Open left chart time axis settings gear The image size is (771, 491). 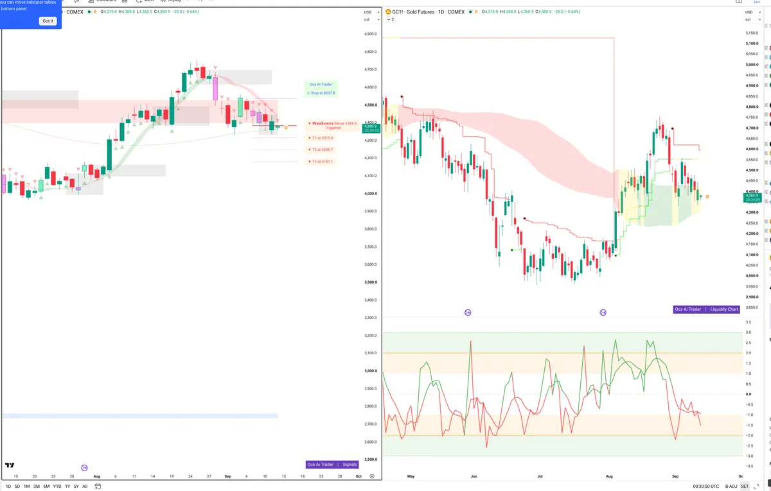tap(373, 476)
